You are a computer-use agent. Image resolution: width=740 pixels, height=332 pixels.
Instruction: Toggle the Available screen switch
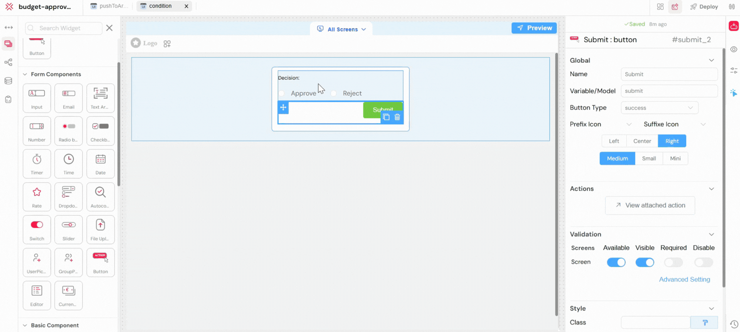(616, 262)
